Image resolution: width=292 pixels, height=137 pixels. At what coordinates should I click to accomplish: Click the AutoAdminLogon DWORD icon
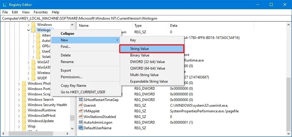pyautogui.click(x=81, y=122)
